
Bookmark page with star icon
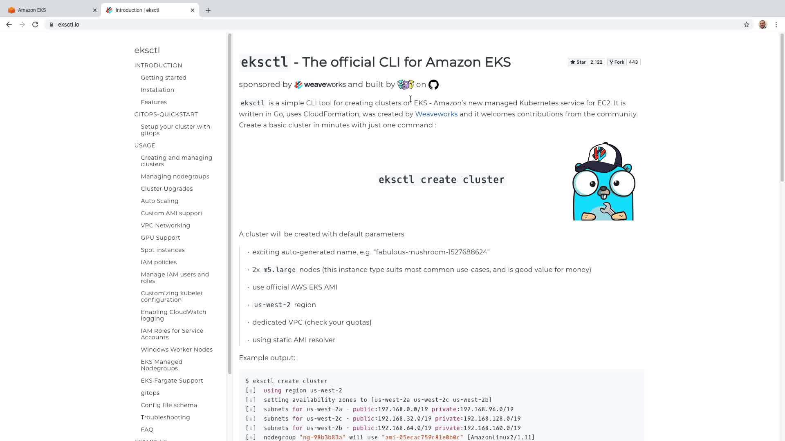pyautogui.click(x=746, y=24)
